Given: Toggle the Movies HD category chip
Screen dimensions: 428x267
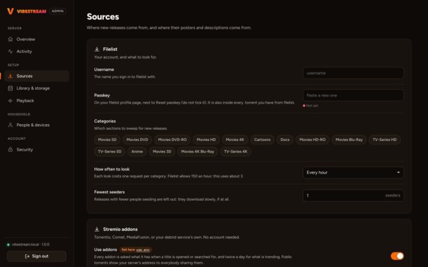Looking at the screenshot, I should coord(206,140).
